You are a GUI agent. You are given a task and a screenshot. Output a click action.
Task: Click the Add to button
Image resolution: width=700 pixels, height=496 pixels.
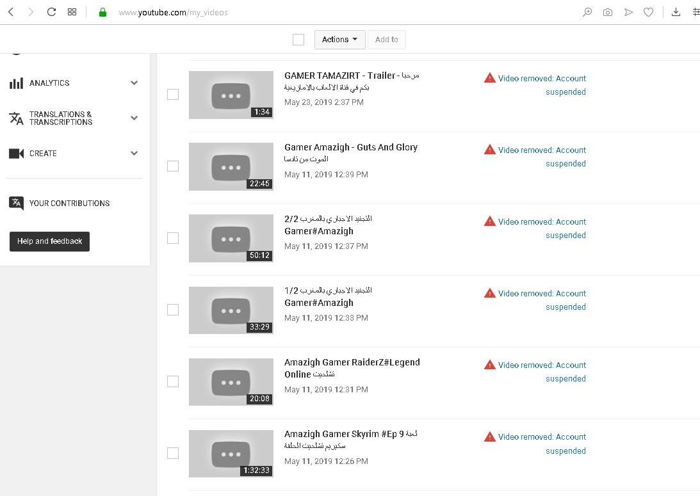tap(387, 40)
